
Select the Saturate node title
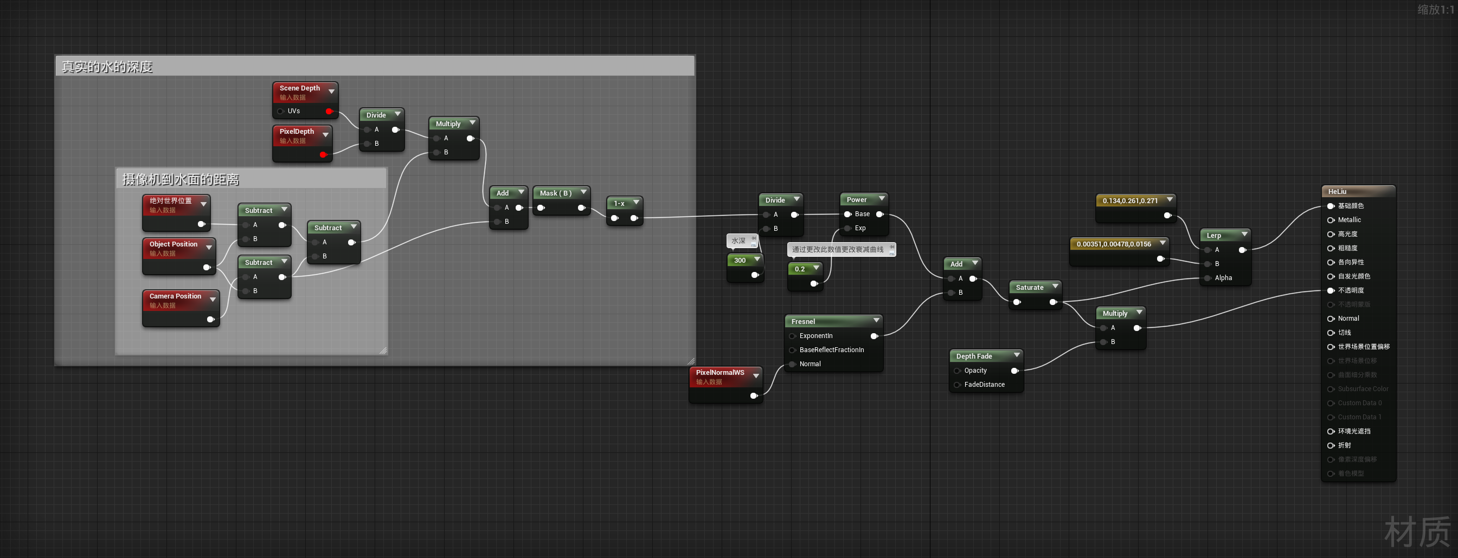[1030, 287]
